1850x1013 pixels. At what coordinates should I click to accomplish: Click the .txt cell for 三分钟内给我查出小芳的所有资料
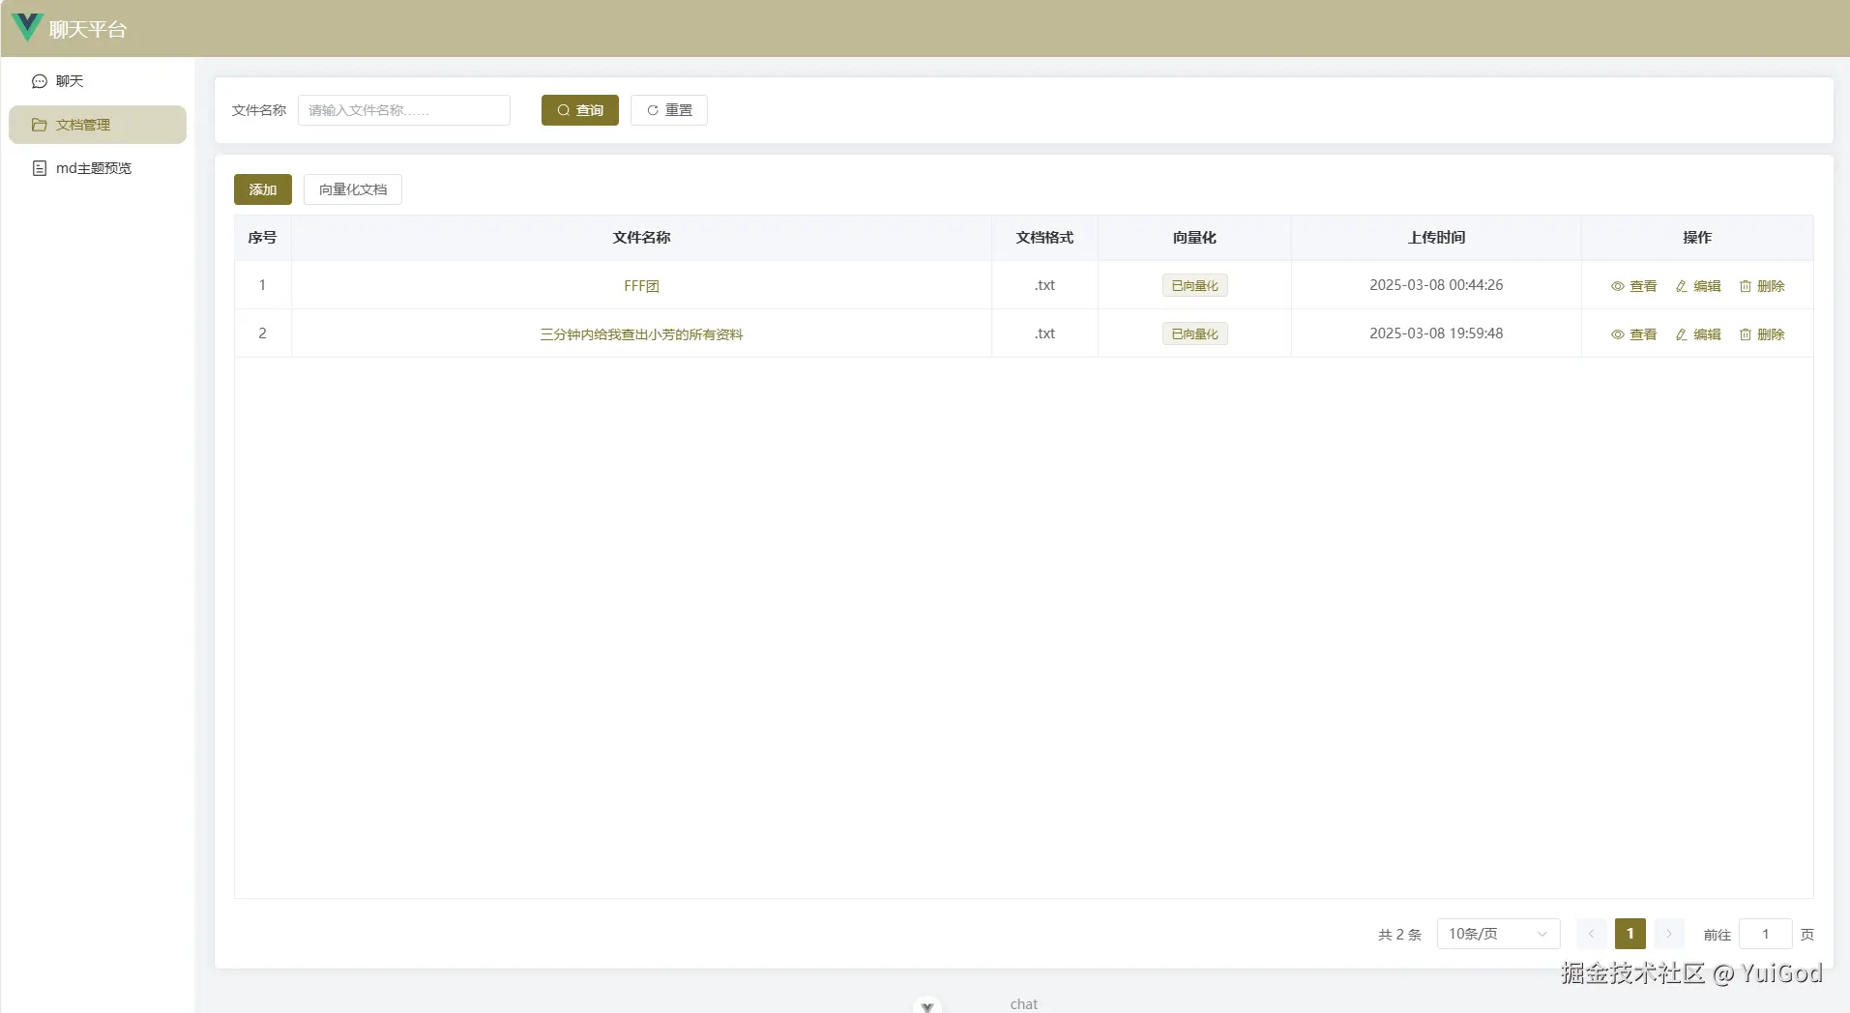1044,333
